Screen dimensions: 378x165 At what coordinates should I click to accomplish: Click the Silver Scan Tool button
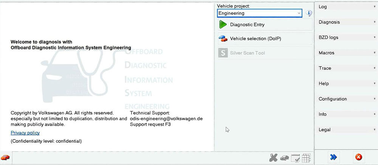tap(265, 53)
